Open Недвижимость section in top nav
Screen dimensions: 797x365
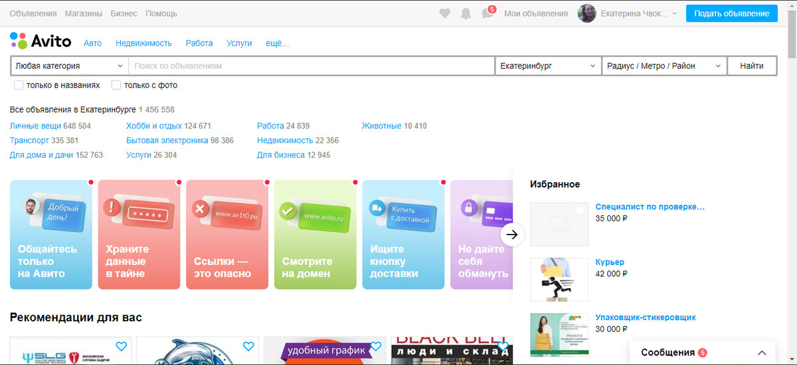point(143,43)
